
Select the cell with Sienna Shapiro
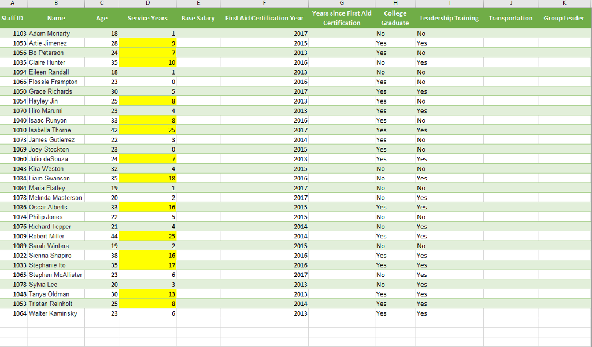pos(56,256)
